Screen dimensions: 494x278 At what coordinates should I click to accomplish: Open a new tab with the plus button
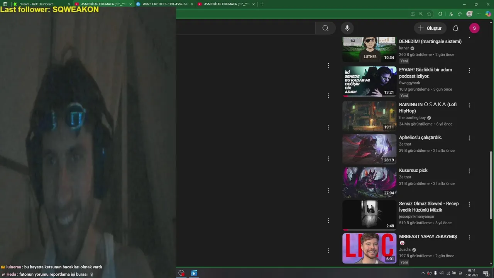tap(262, 4)
